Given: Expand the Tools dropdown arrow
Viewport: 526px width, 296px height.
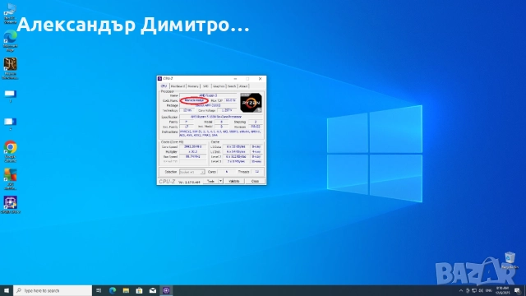Looking at the screenshot, I should tap(221, 181).
